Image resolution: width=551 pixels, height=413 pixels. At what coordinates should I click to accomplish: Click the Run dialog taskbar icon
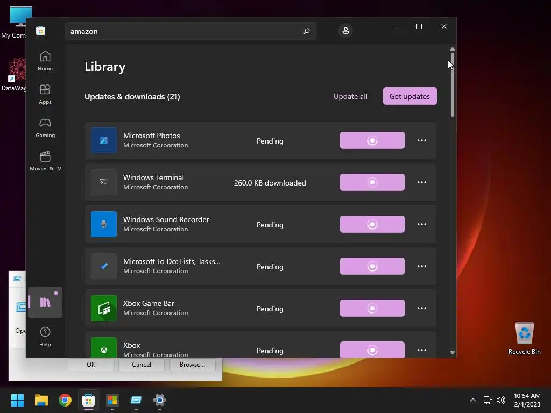(x=136, y=400)
